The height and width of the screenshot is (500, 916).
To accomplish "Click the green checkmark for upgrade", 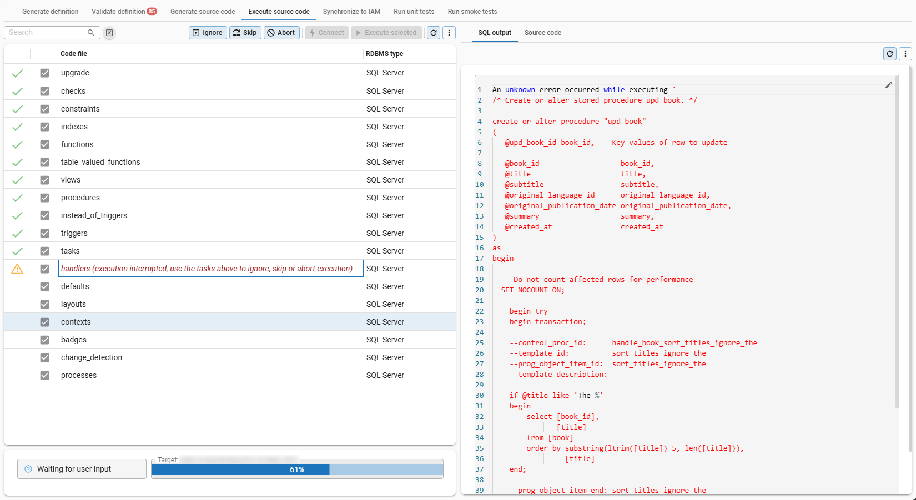I will (x=17, y=73).
